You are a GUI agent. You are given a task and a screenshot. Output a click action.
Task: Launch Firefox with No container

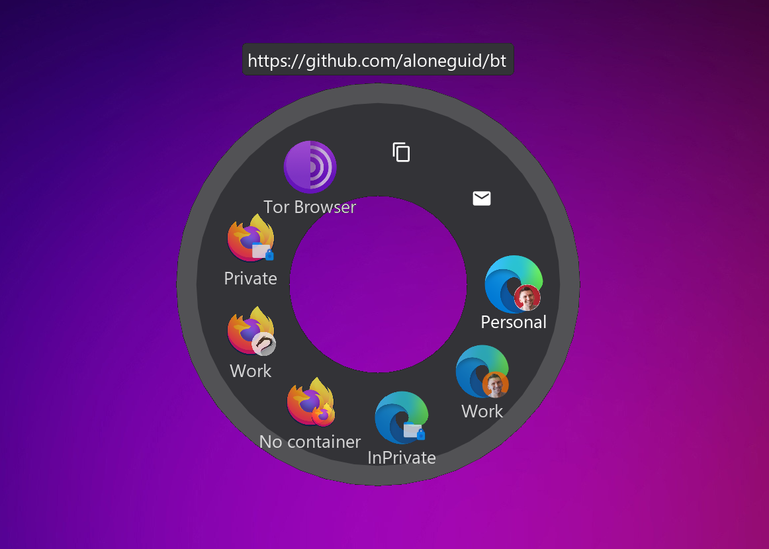[x=310, y=401]
